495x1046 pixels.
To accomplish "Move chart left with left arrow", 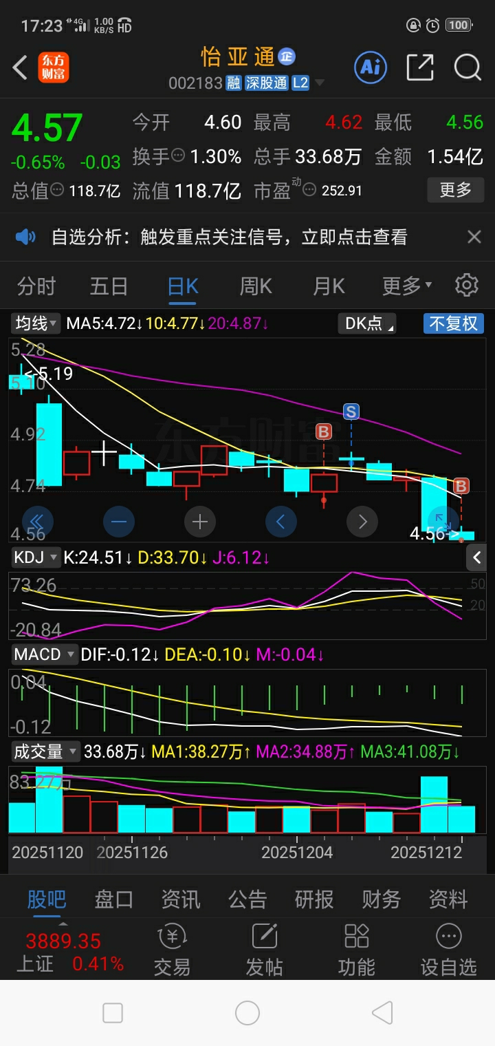I will tap(280, 522).
